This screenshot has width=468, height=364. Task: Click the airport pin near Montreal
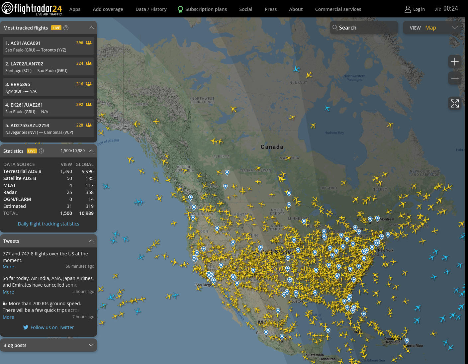pyautogui.click(x=378, y=219)
